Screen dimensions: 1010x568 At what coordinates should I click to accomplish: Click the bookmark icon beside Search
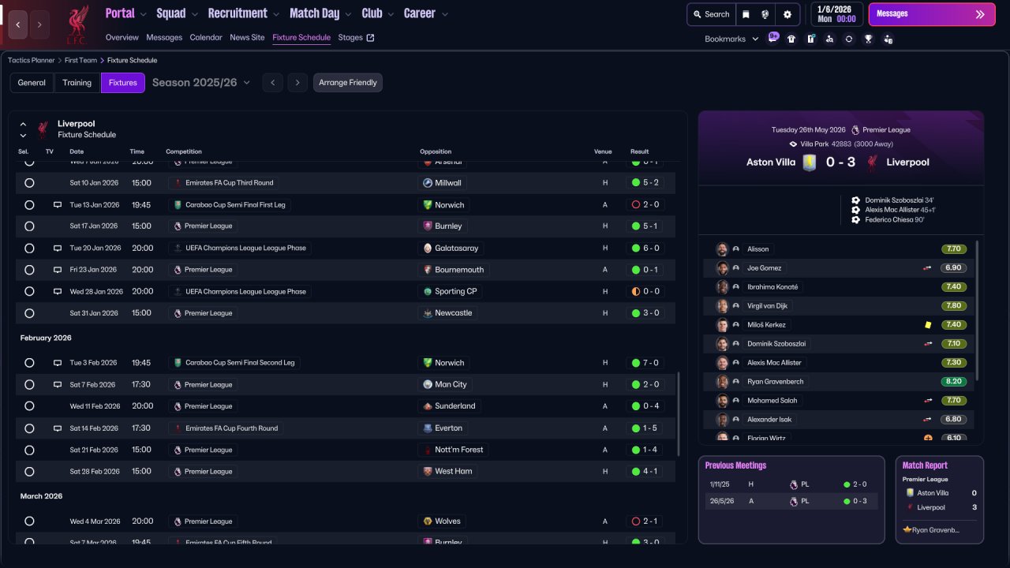[x=746, y=14]
